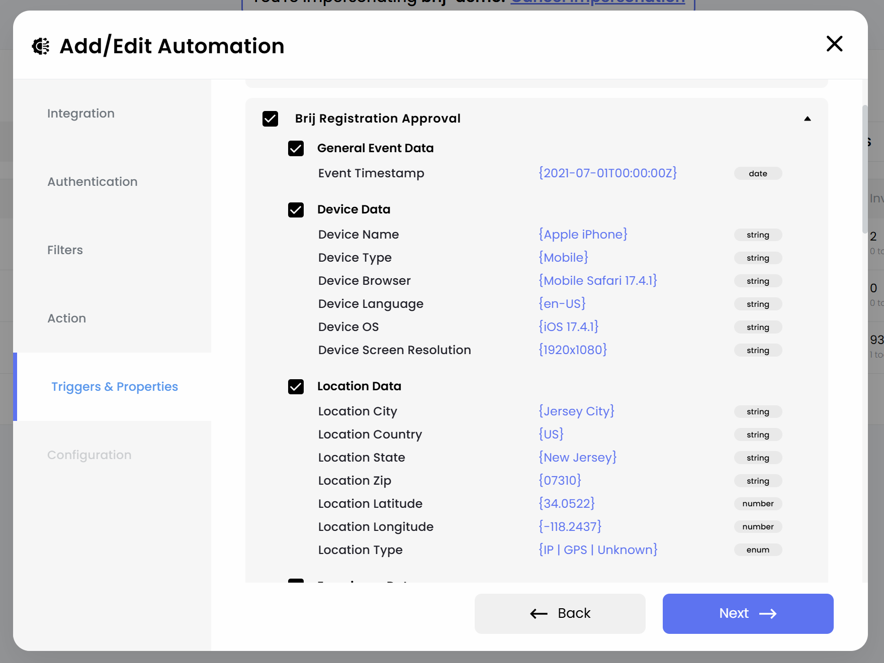Click number badge for Location Latitude
The image size is (884, 663).
tap(758, 504)
